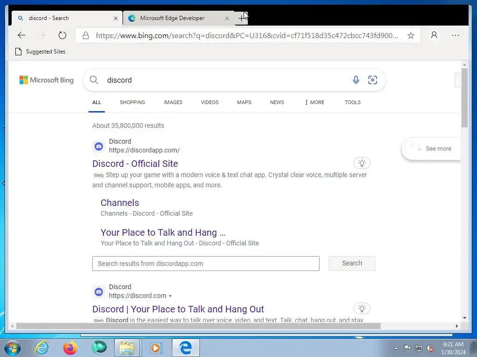Click the https://discordapp.com/ URL text
Screen dimensions: 477x357
pos(144,150)
